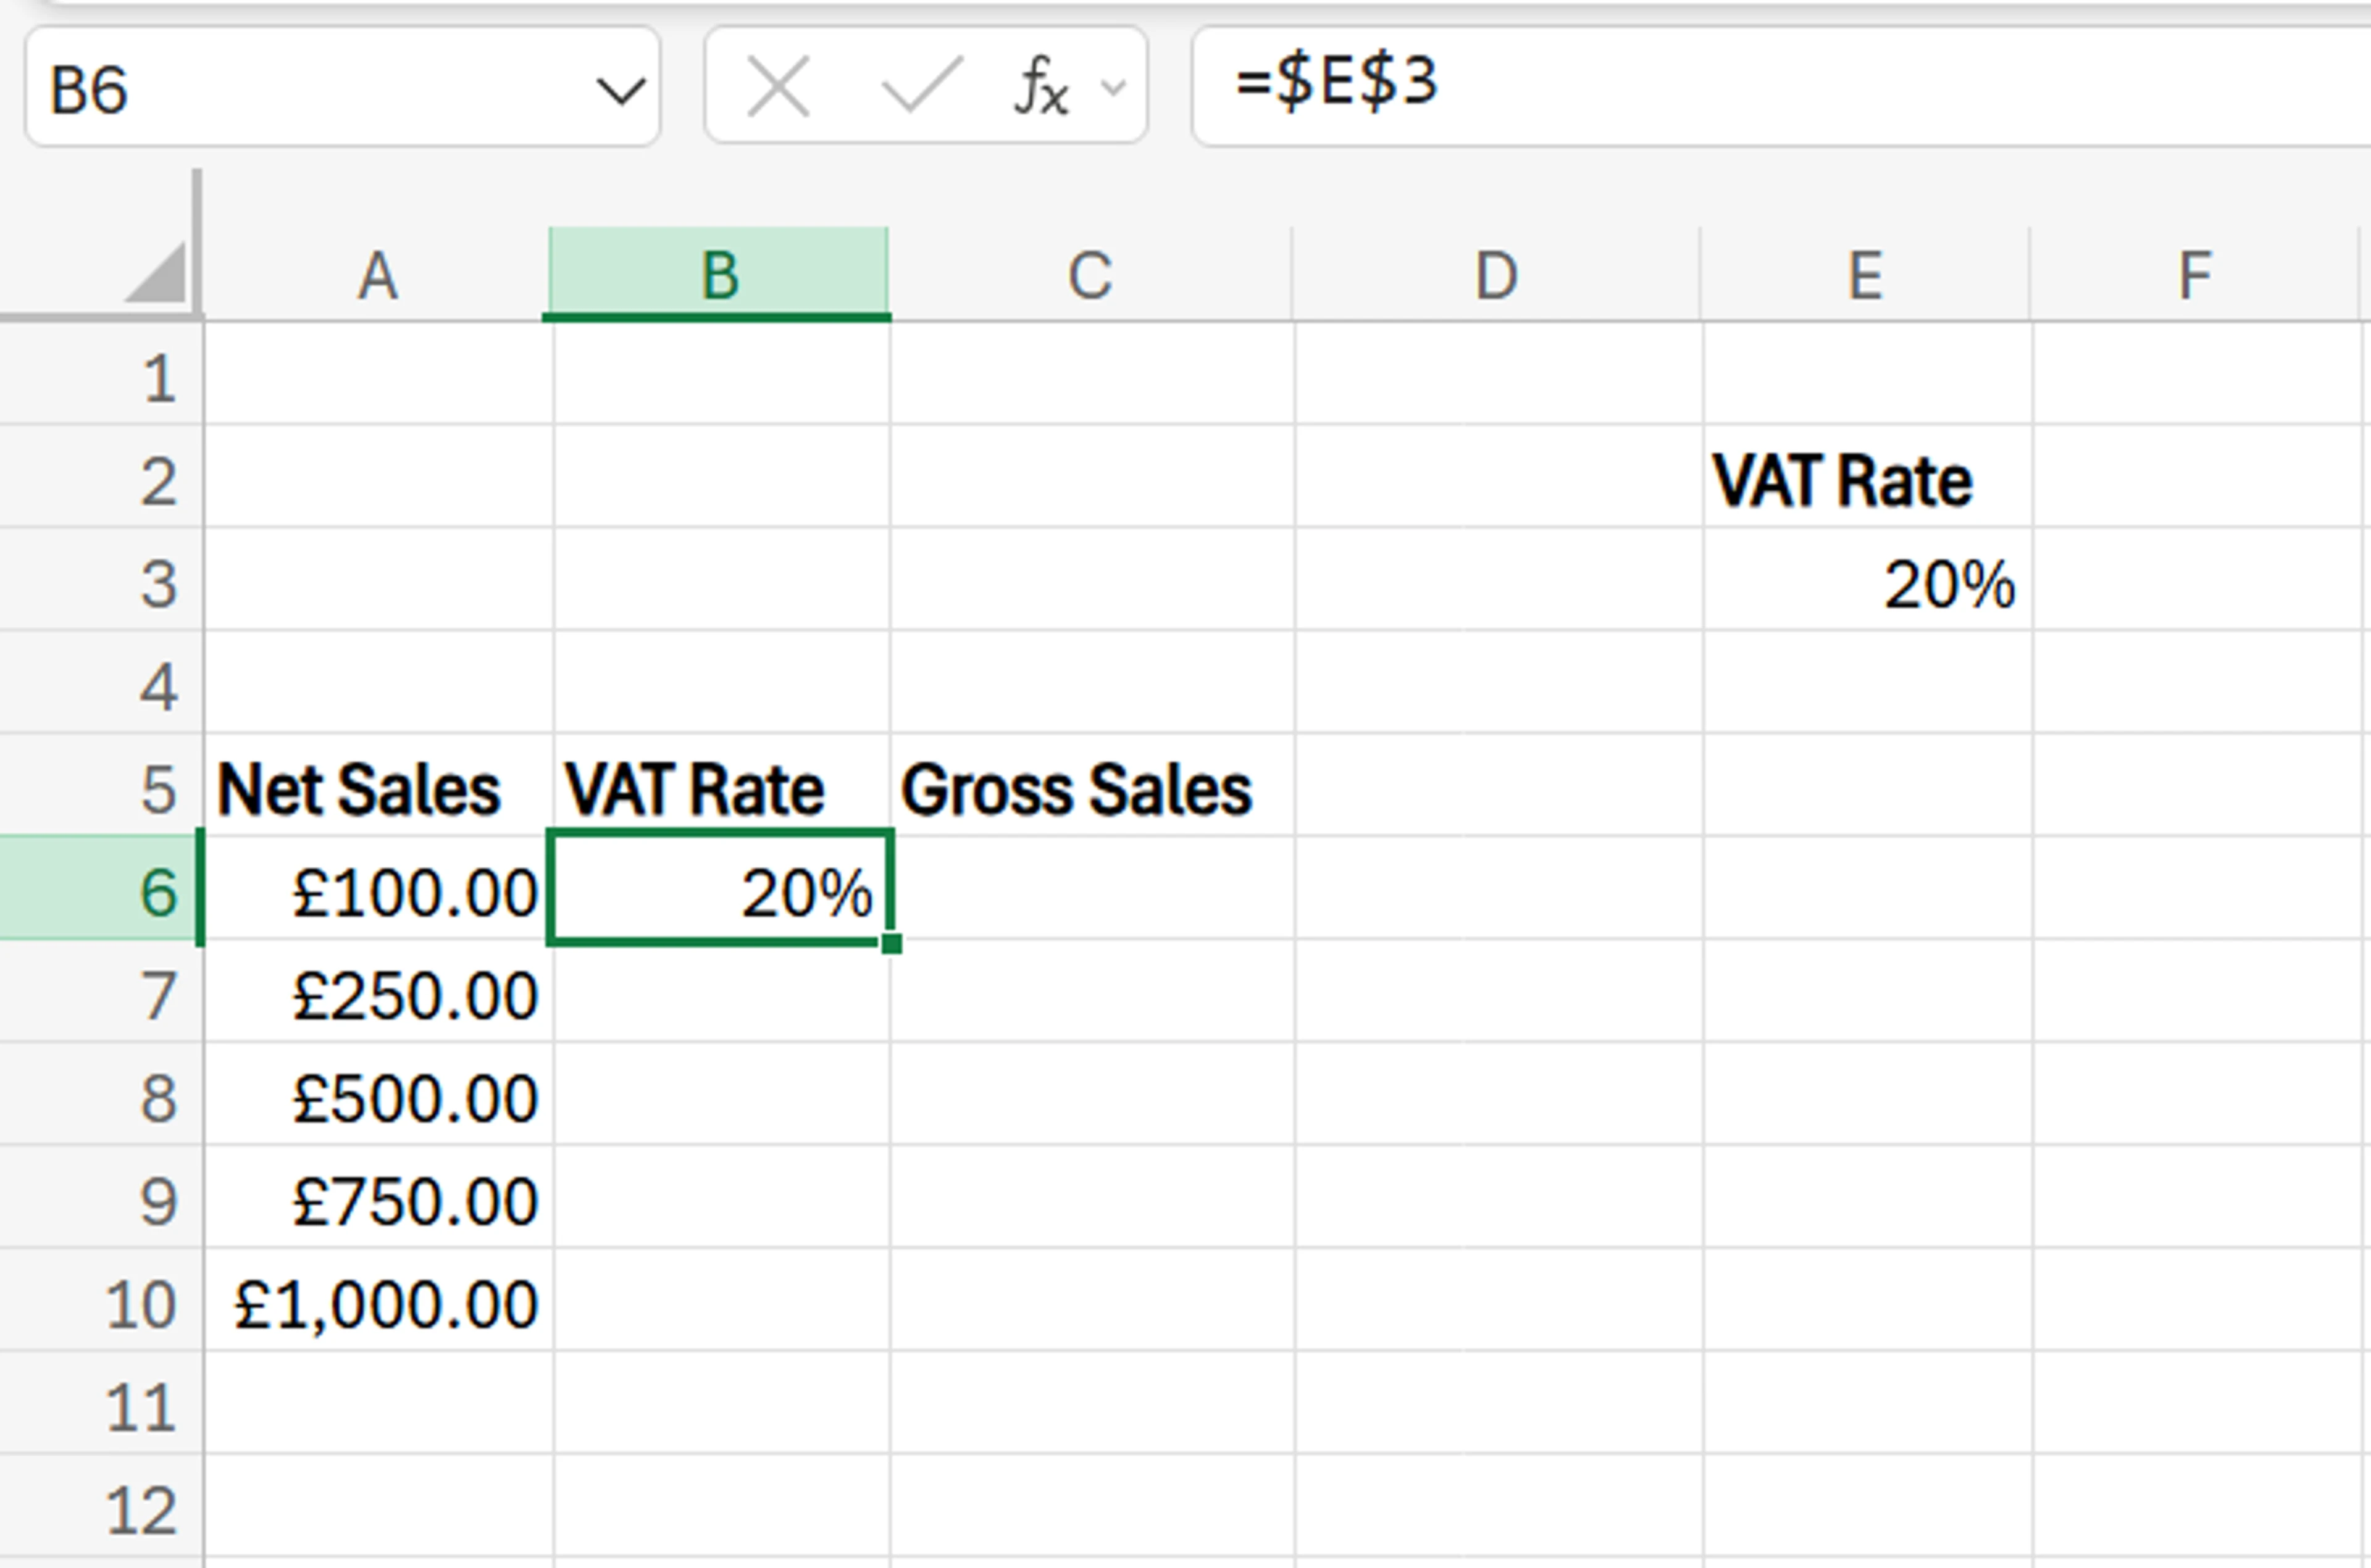Select column B header
Image resolution: width=2371 pixels, height=1568 pixels.
click(x=719, y=275)
